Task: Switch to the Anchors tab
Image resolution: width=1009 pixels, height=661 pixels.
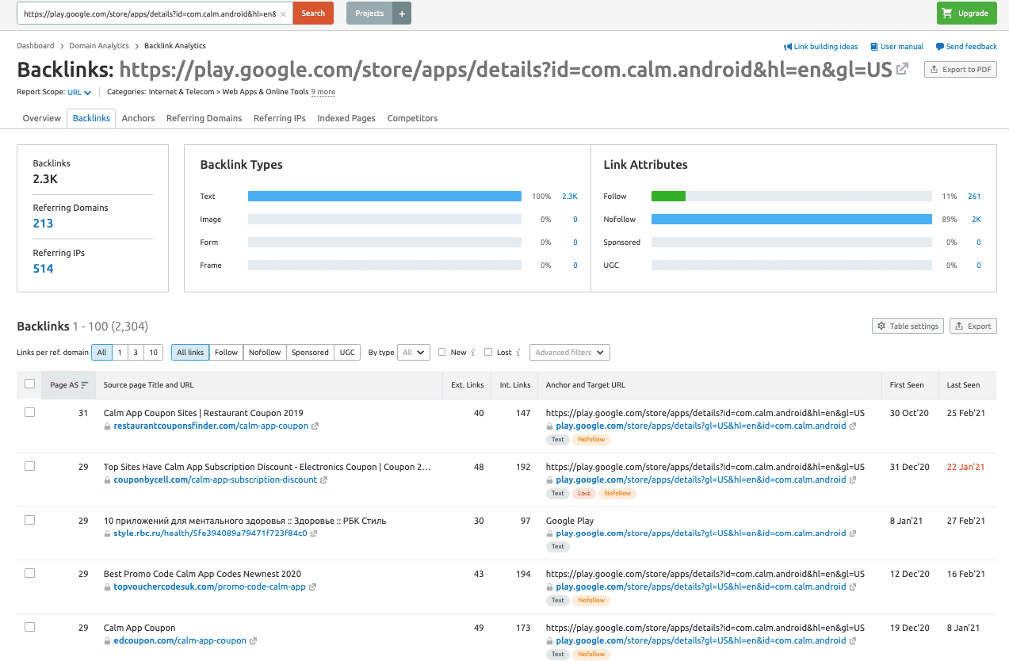Action: [138, 118]
